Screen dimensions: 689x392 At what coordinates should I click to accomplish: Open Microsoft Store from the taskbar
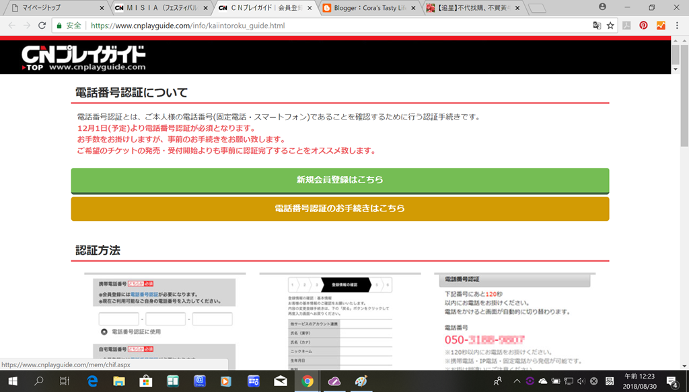click(x=145, y=381)
